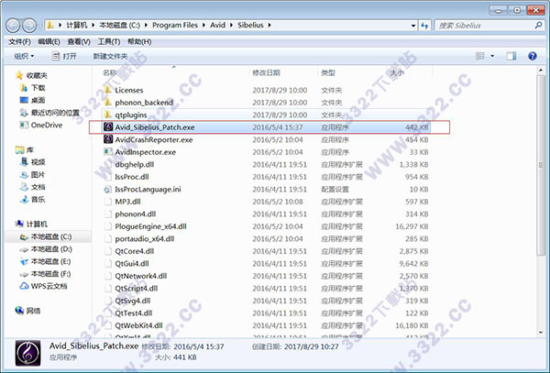
Task: Open the 工具(T) menu
Action: point(109,42)
